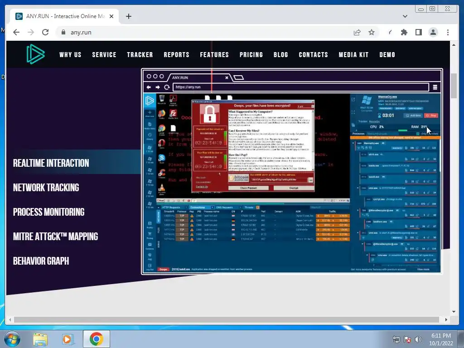Request a DEMO from the nav bar
Screen dimensions: 464x348
(387, 55)
